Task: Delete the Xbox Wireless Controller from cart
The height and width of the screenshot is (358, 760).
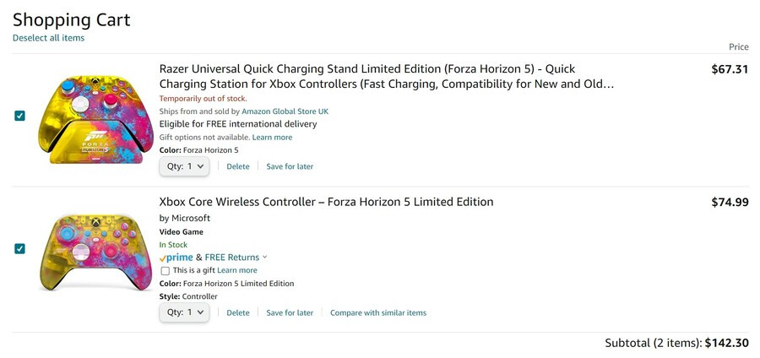Action: [x=238, y=312]
